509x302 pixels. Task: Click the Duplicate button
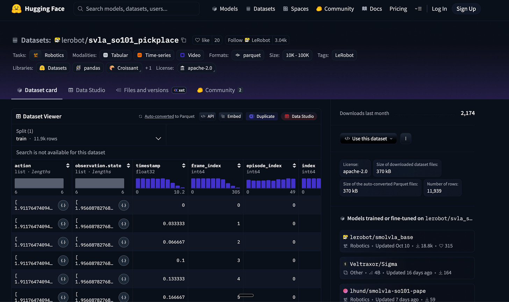[x=262, y=116]
